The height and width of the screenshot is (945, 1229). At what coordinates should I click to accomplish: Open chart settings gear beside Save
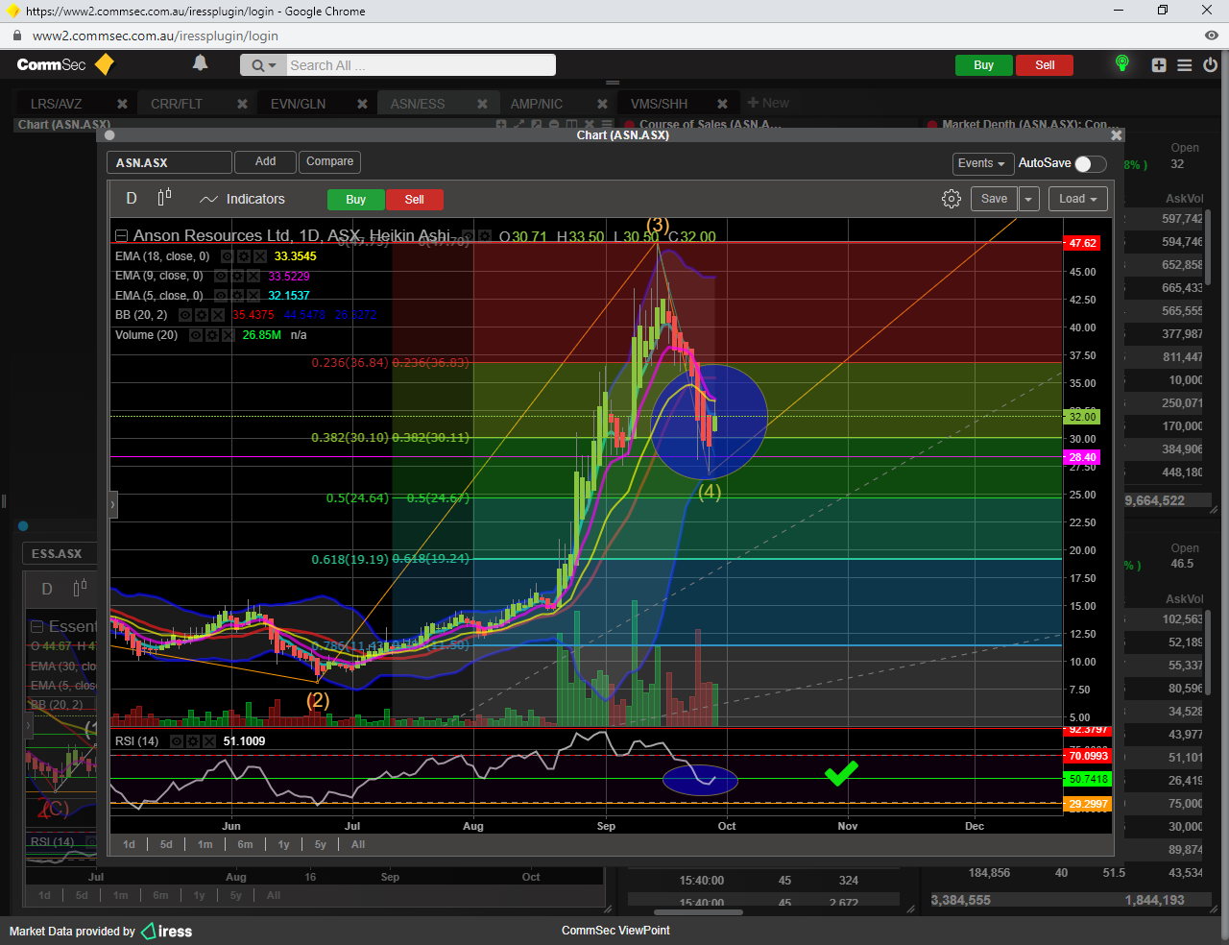coord(952,199)
